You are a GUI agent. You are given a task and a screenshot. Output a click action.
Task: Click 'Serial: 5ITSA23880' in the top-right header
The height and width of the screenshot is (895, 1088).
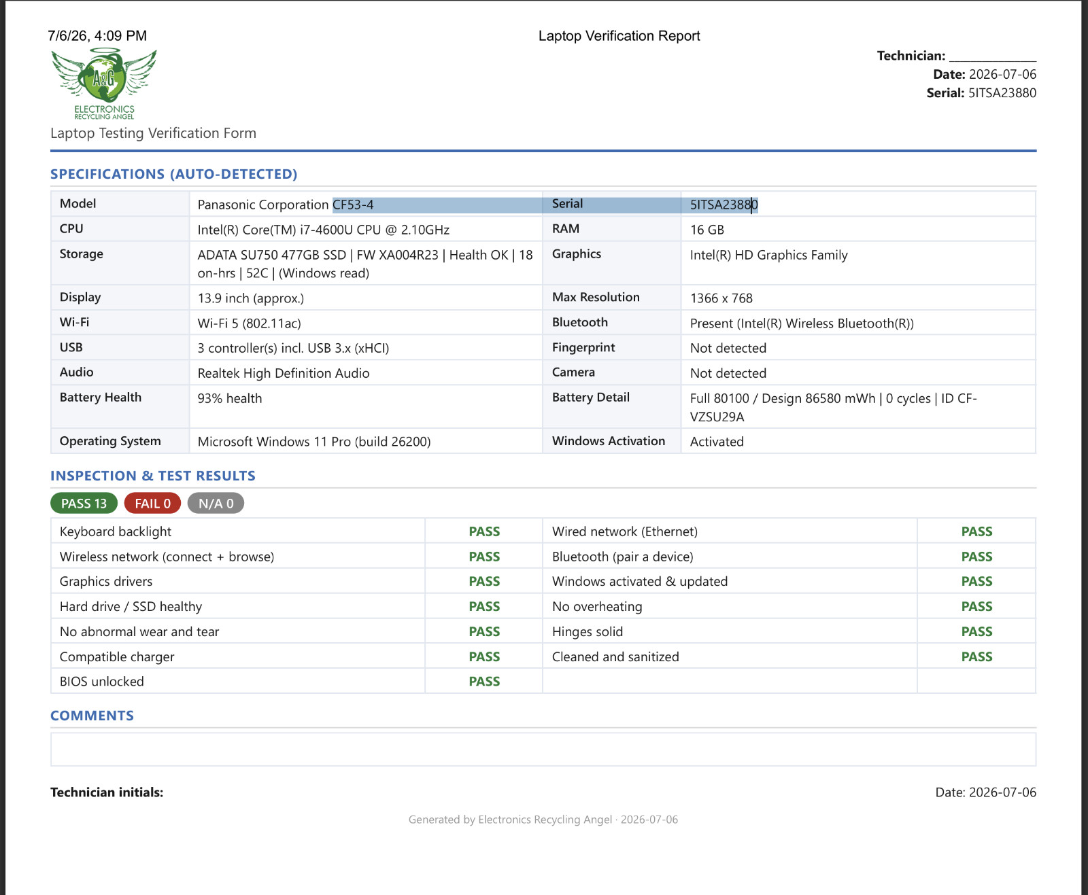pyautogui.click(x=981, y=93)
